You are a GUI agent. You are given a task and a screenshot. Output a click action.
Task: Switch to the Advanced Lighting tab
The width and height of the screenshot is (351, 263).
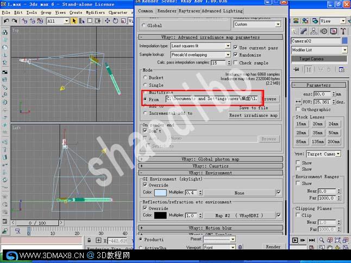222,11
